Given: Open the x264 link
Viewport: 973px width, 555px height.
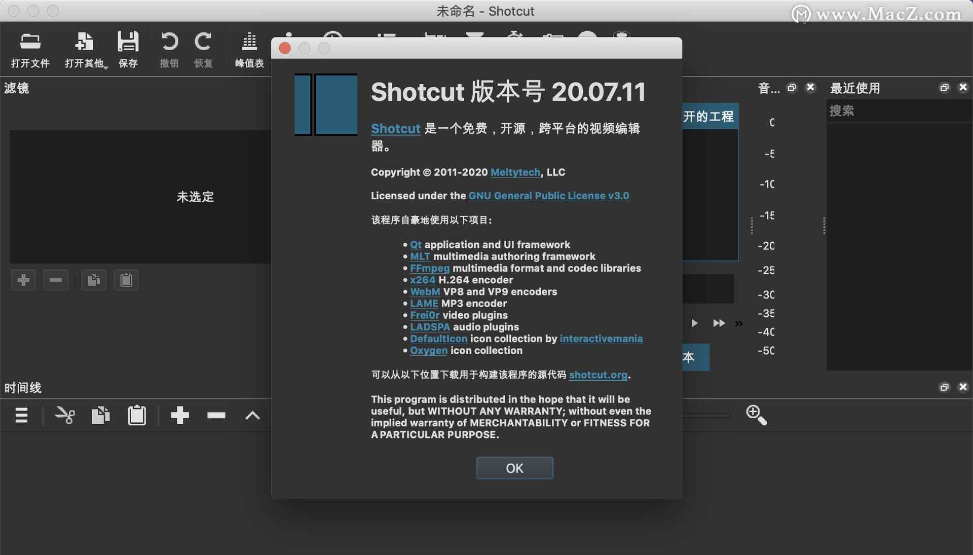Looking at the screenshot, I should click(423, 280).
